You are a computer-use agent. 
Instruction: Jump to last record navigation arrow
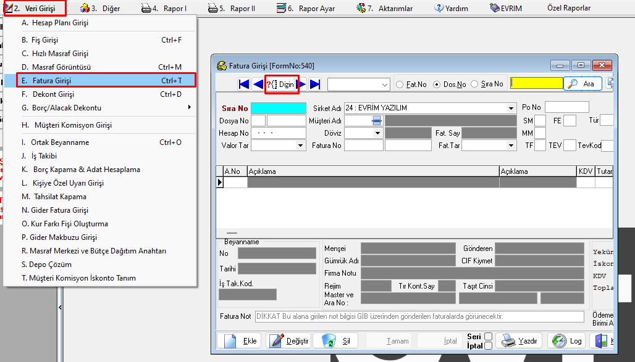(x=314, y=84)
